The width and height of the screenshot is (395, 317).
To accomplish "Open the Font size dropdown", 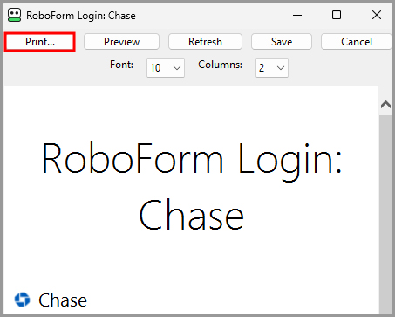I will (166, 68).
